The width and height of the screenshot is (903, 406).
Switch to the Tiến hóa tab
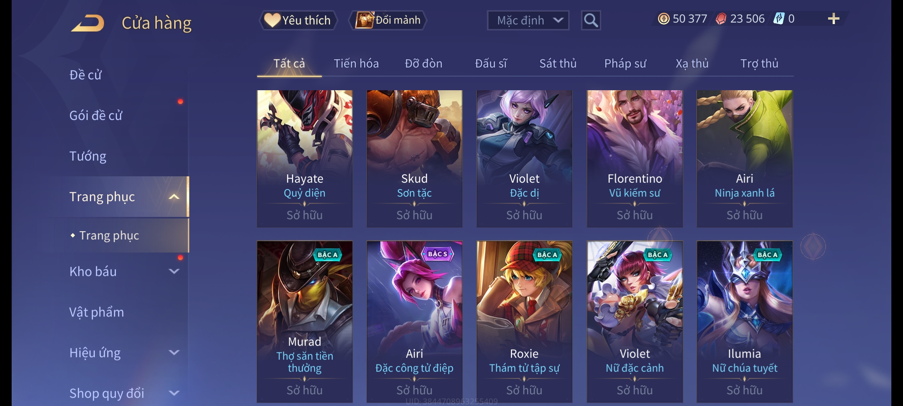(356, 64)
